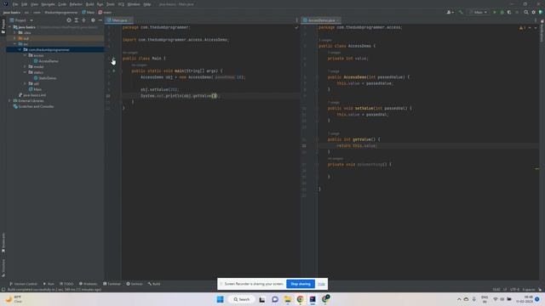This screenshot has width=545, height=306.
Task: Click Expand All icon in Project panel header
Action: click(x=77, y=20)
